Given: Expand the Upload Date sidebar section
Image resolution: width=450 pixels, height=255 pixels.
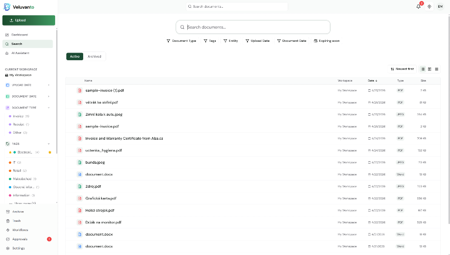Looking at the screenshot, I should [28, 85].
